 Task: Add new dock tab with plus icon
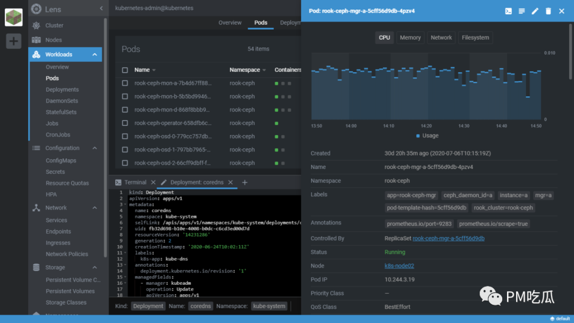(x=244, y=182)
